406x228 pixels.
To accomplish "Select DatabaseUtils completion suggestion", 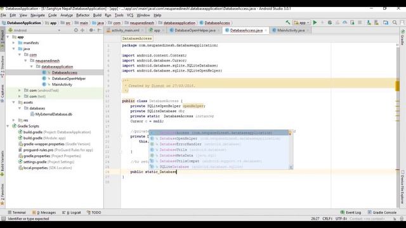I will (x=219, y=149).
